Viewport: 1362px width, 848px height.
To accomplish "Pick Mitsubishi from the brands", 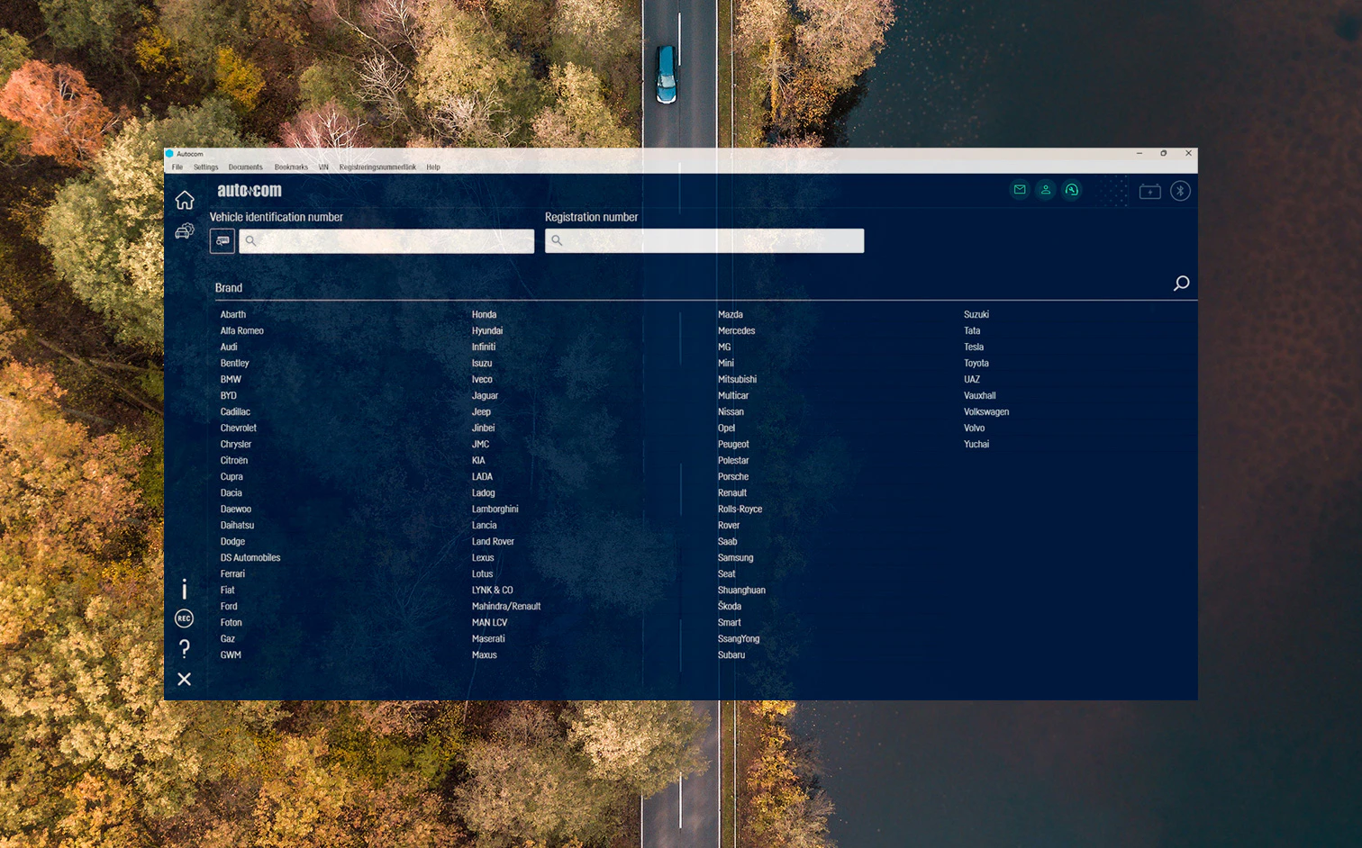I will (737, 380).
